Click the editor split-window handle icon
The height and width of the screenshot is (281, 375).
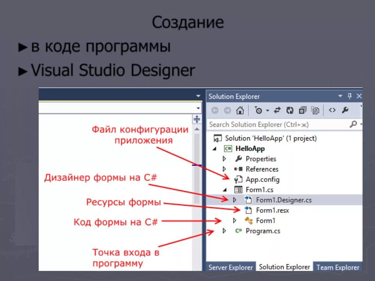(x=197, y=119)
